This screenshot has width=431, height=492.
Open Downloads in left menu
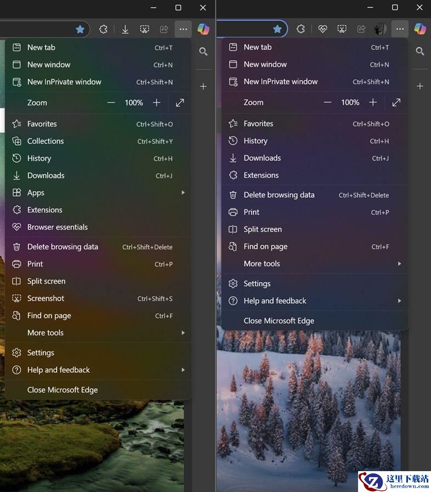click(x=98, y=175)
